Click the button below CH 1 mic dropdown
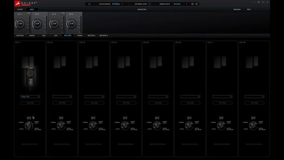This screenshot has width=284, height=160. [30, 103]
